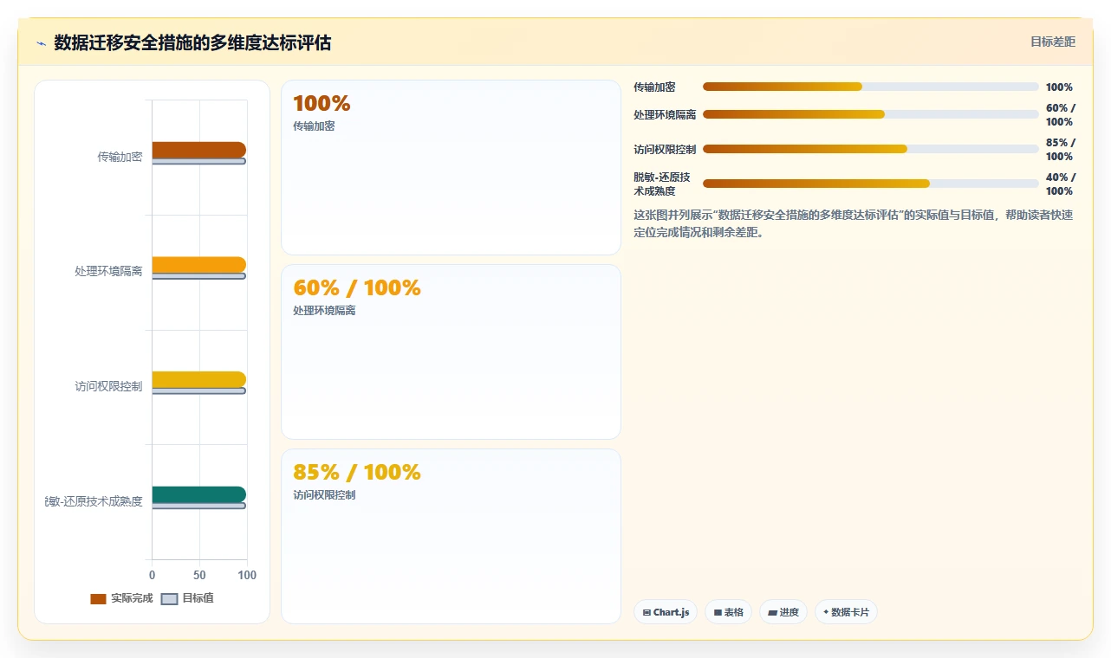Open the 85% / 100% 访问权限控制 card
This screenshot has height=658, width=1111.
tap(451, 536)
